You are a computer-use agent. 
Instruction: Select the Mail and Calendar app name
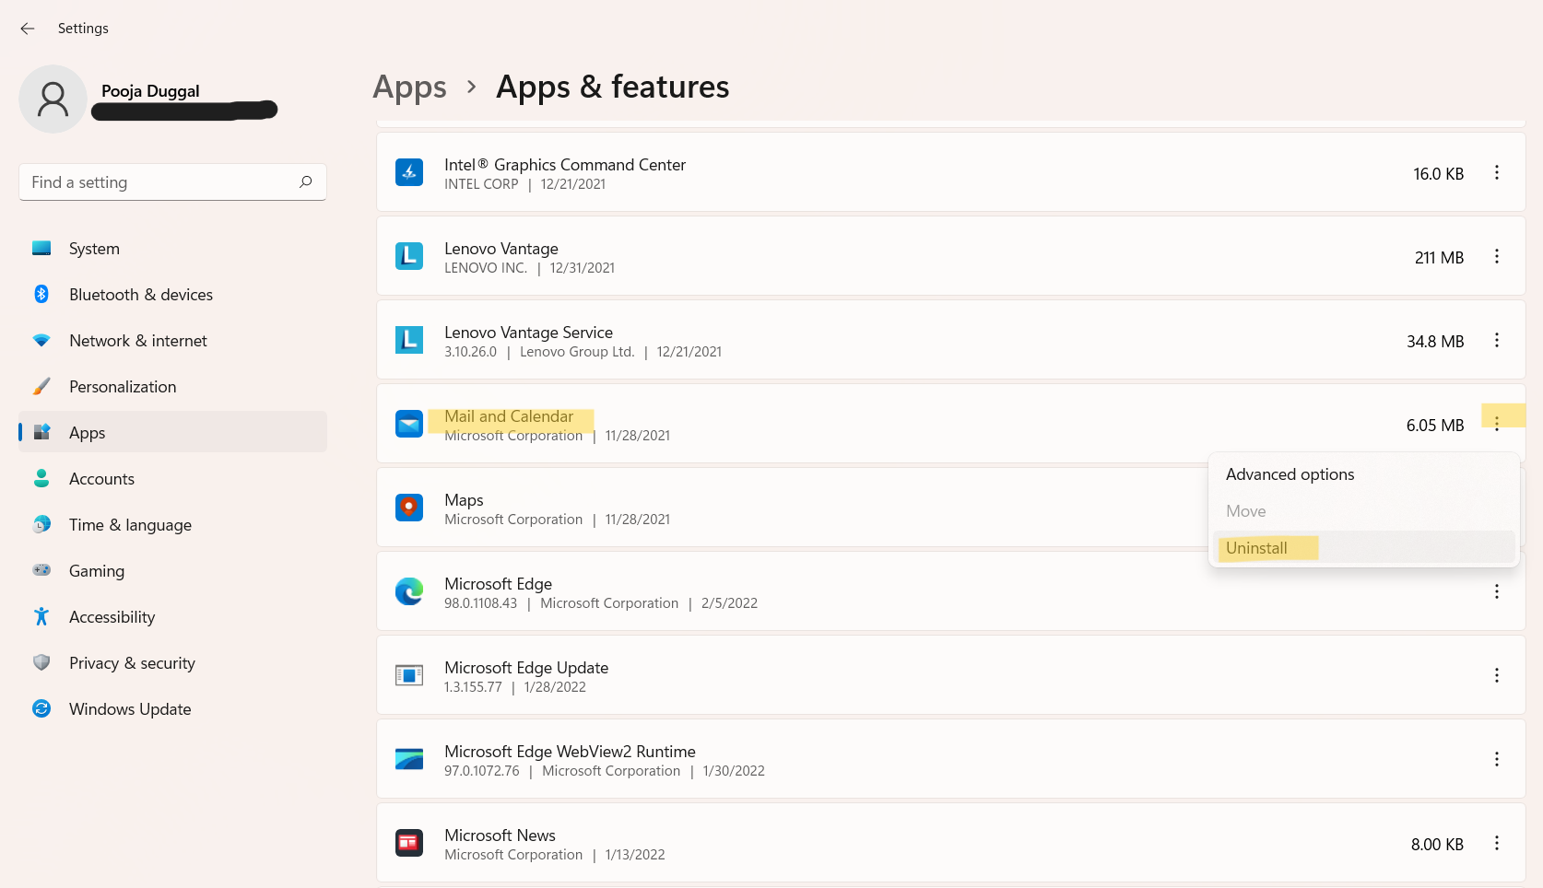click(509, 416)
